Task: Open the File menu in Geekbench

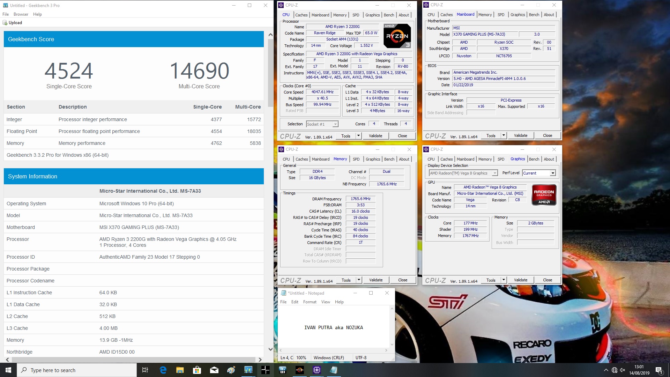Action: pyautogui.click(x=6, y=14)
